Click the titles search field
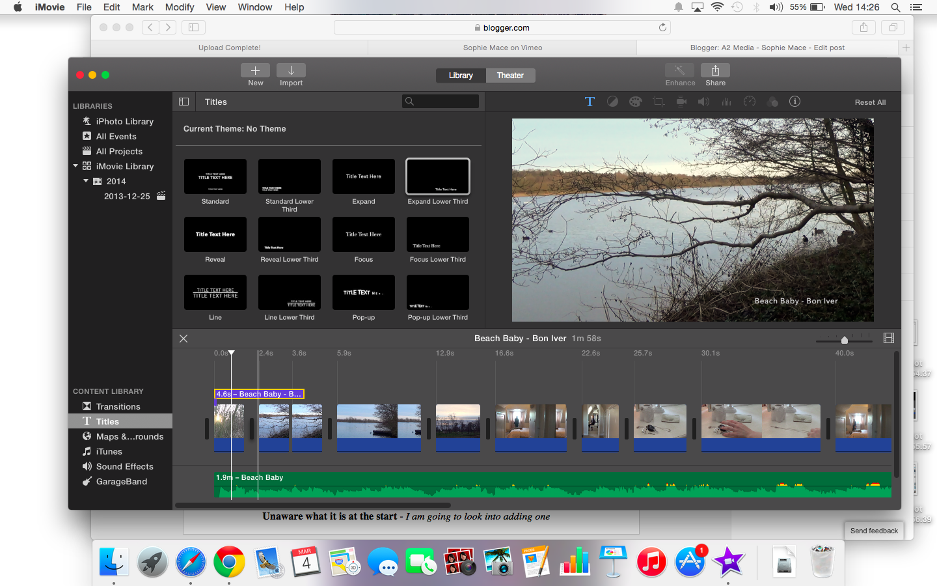 (441, 101)
